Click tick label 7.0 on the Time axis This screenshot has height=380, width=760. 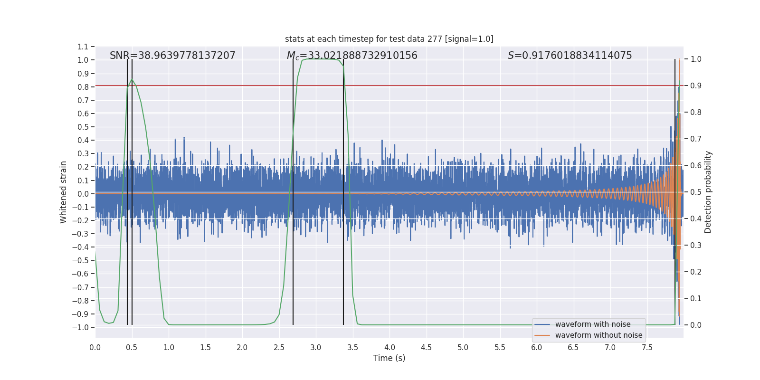pos(610,347)
